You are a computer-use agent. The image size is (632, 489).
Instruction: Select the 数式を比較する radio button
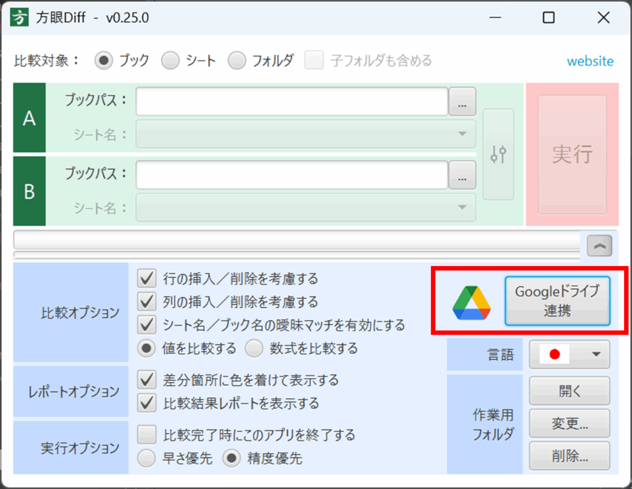point(254,348)
